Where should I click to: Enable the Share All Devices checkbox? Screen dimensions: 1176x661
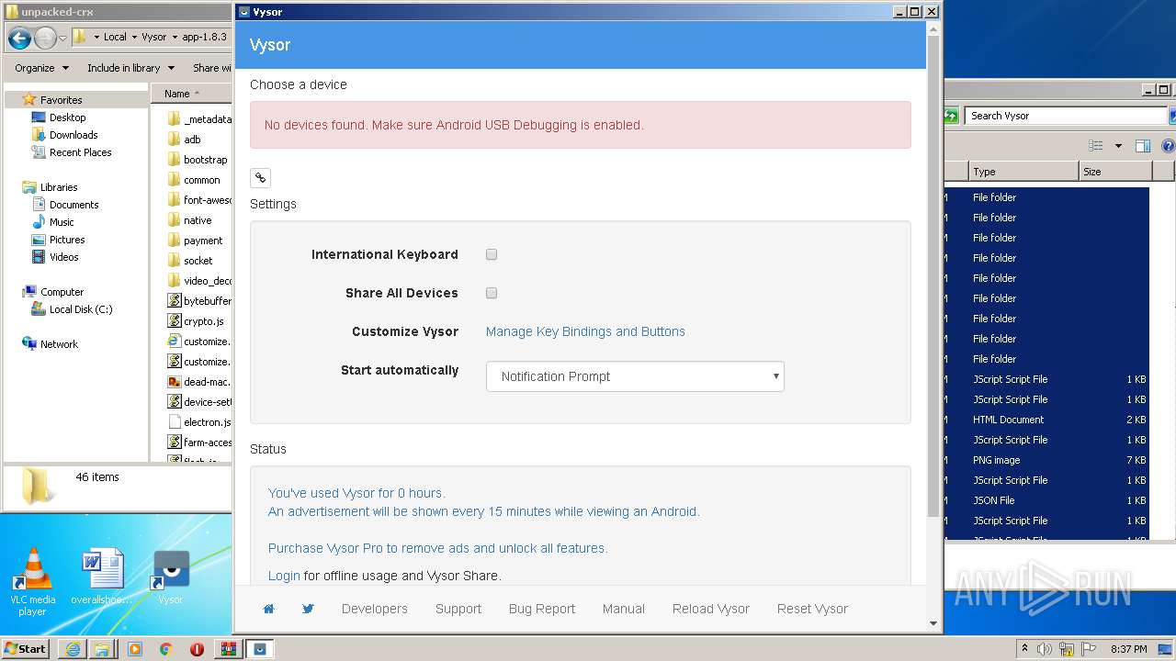coord(492,293)
